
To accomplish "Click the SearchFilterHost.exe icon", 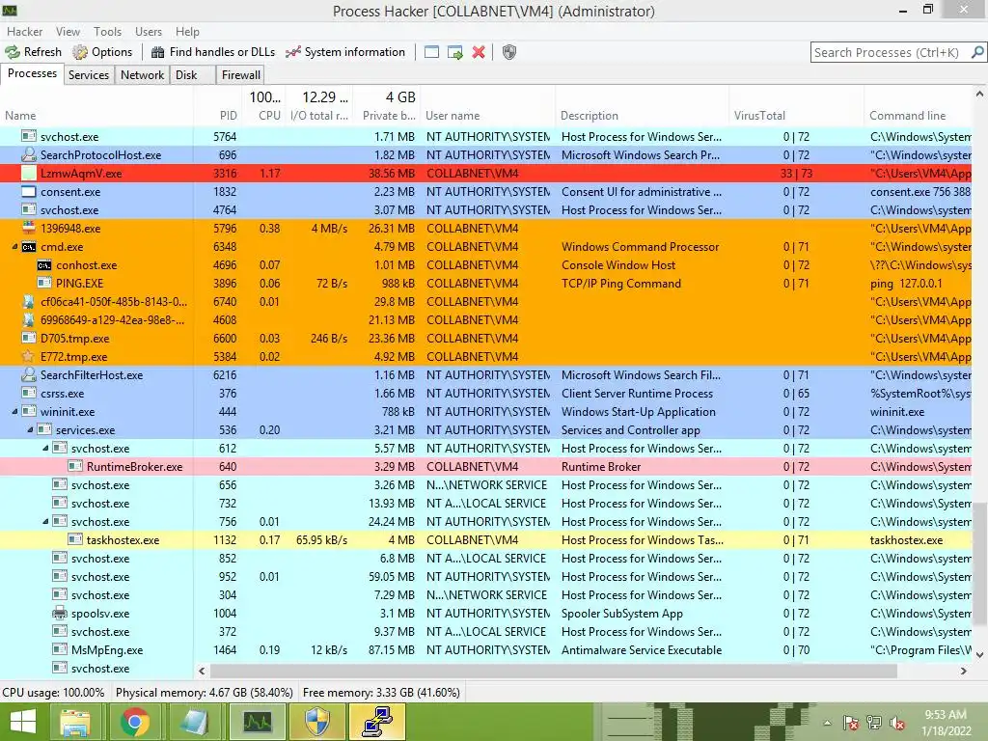I will pos(28,375).
